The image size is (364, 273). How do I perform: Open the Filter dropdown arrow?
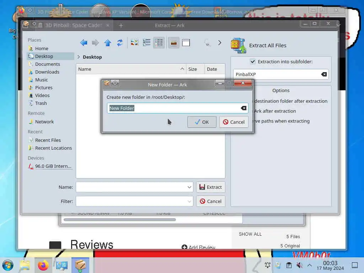tap(189, 201)
